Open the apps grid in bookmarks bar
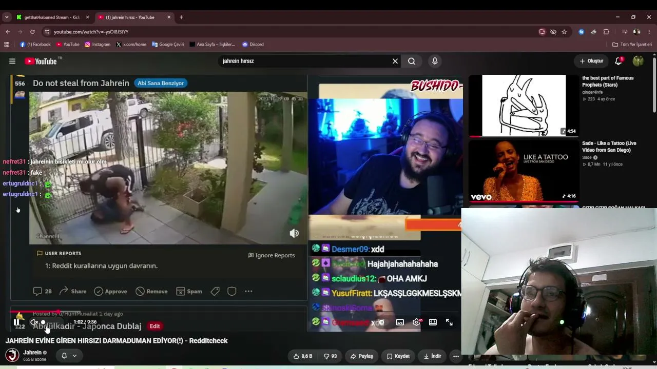Image resolution: width=657 pixels, height=369 pixels. pyautogui.click(x=7, y=45)
